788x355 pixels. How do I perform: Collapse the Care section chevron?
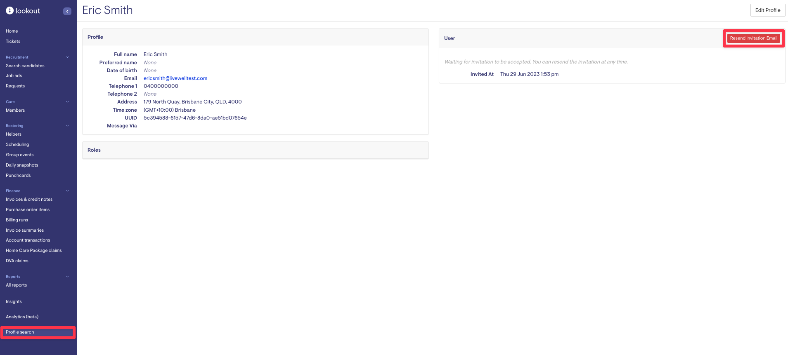pyautogui.click(x=67, y=102)
